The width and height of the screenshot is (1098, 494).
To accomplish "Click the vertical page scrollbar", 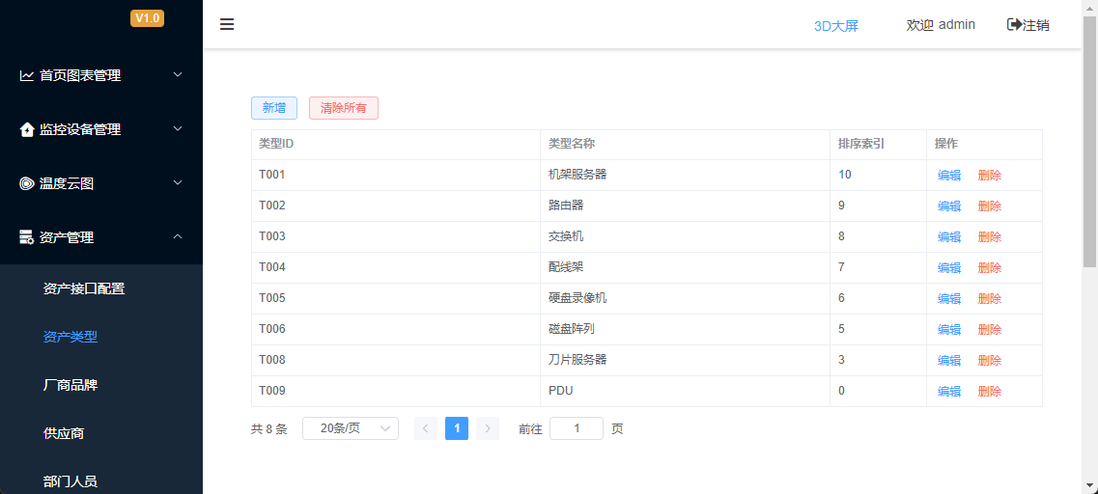I will tap(1089, 140).
